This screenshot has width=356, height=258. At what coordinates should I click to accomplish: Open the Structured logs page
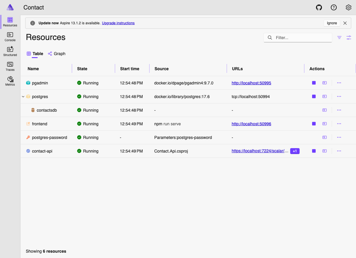pos(10,51)
